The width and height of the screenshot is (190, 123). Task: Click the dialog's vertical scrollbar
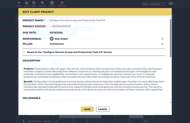(x=170, y=39)
